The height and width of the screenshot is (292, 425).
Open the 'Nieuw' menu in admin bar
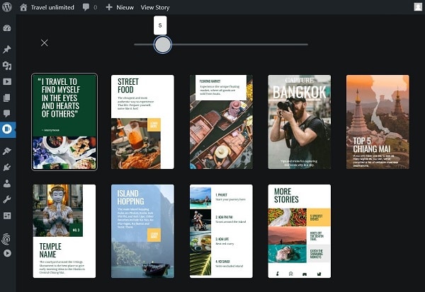(x=119, y=7)
